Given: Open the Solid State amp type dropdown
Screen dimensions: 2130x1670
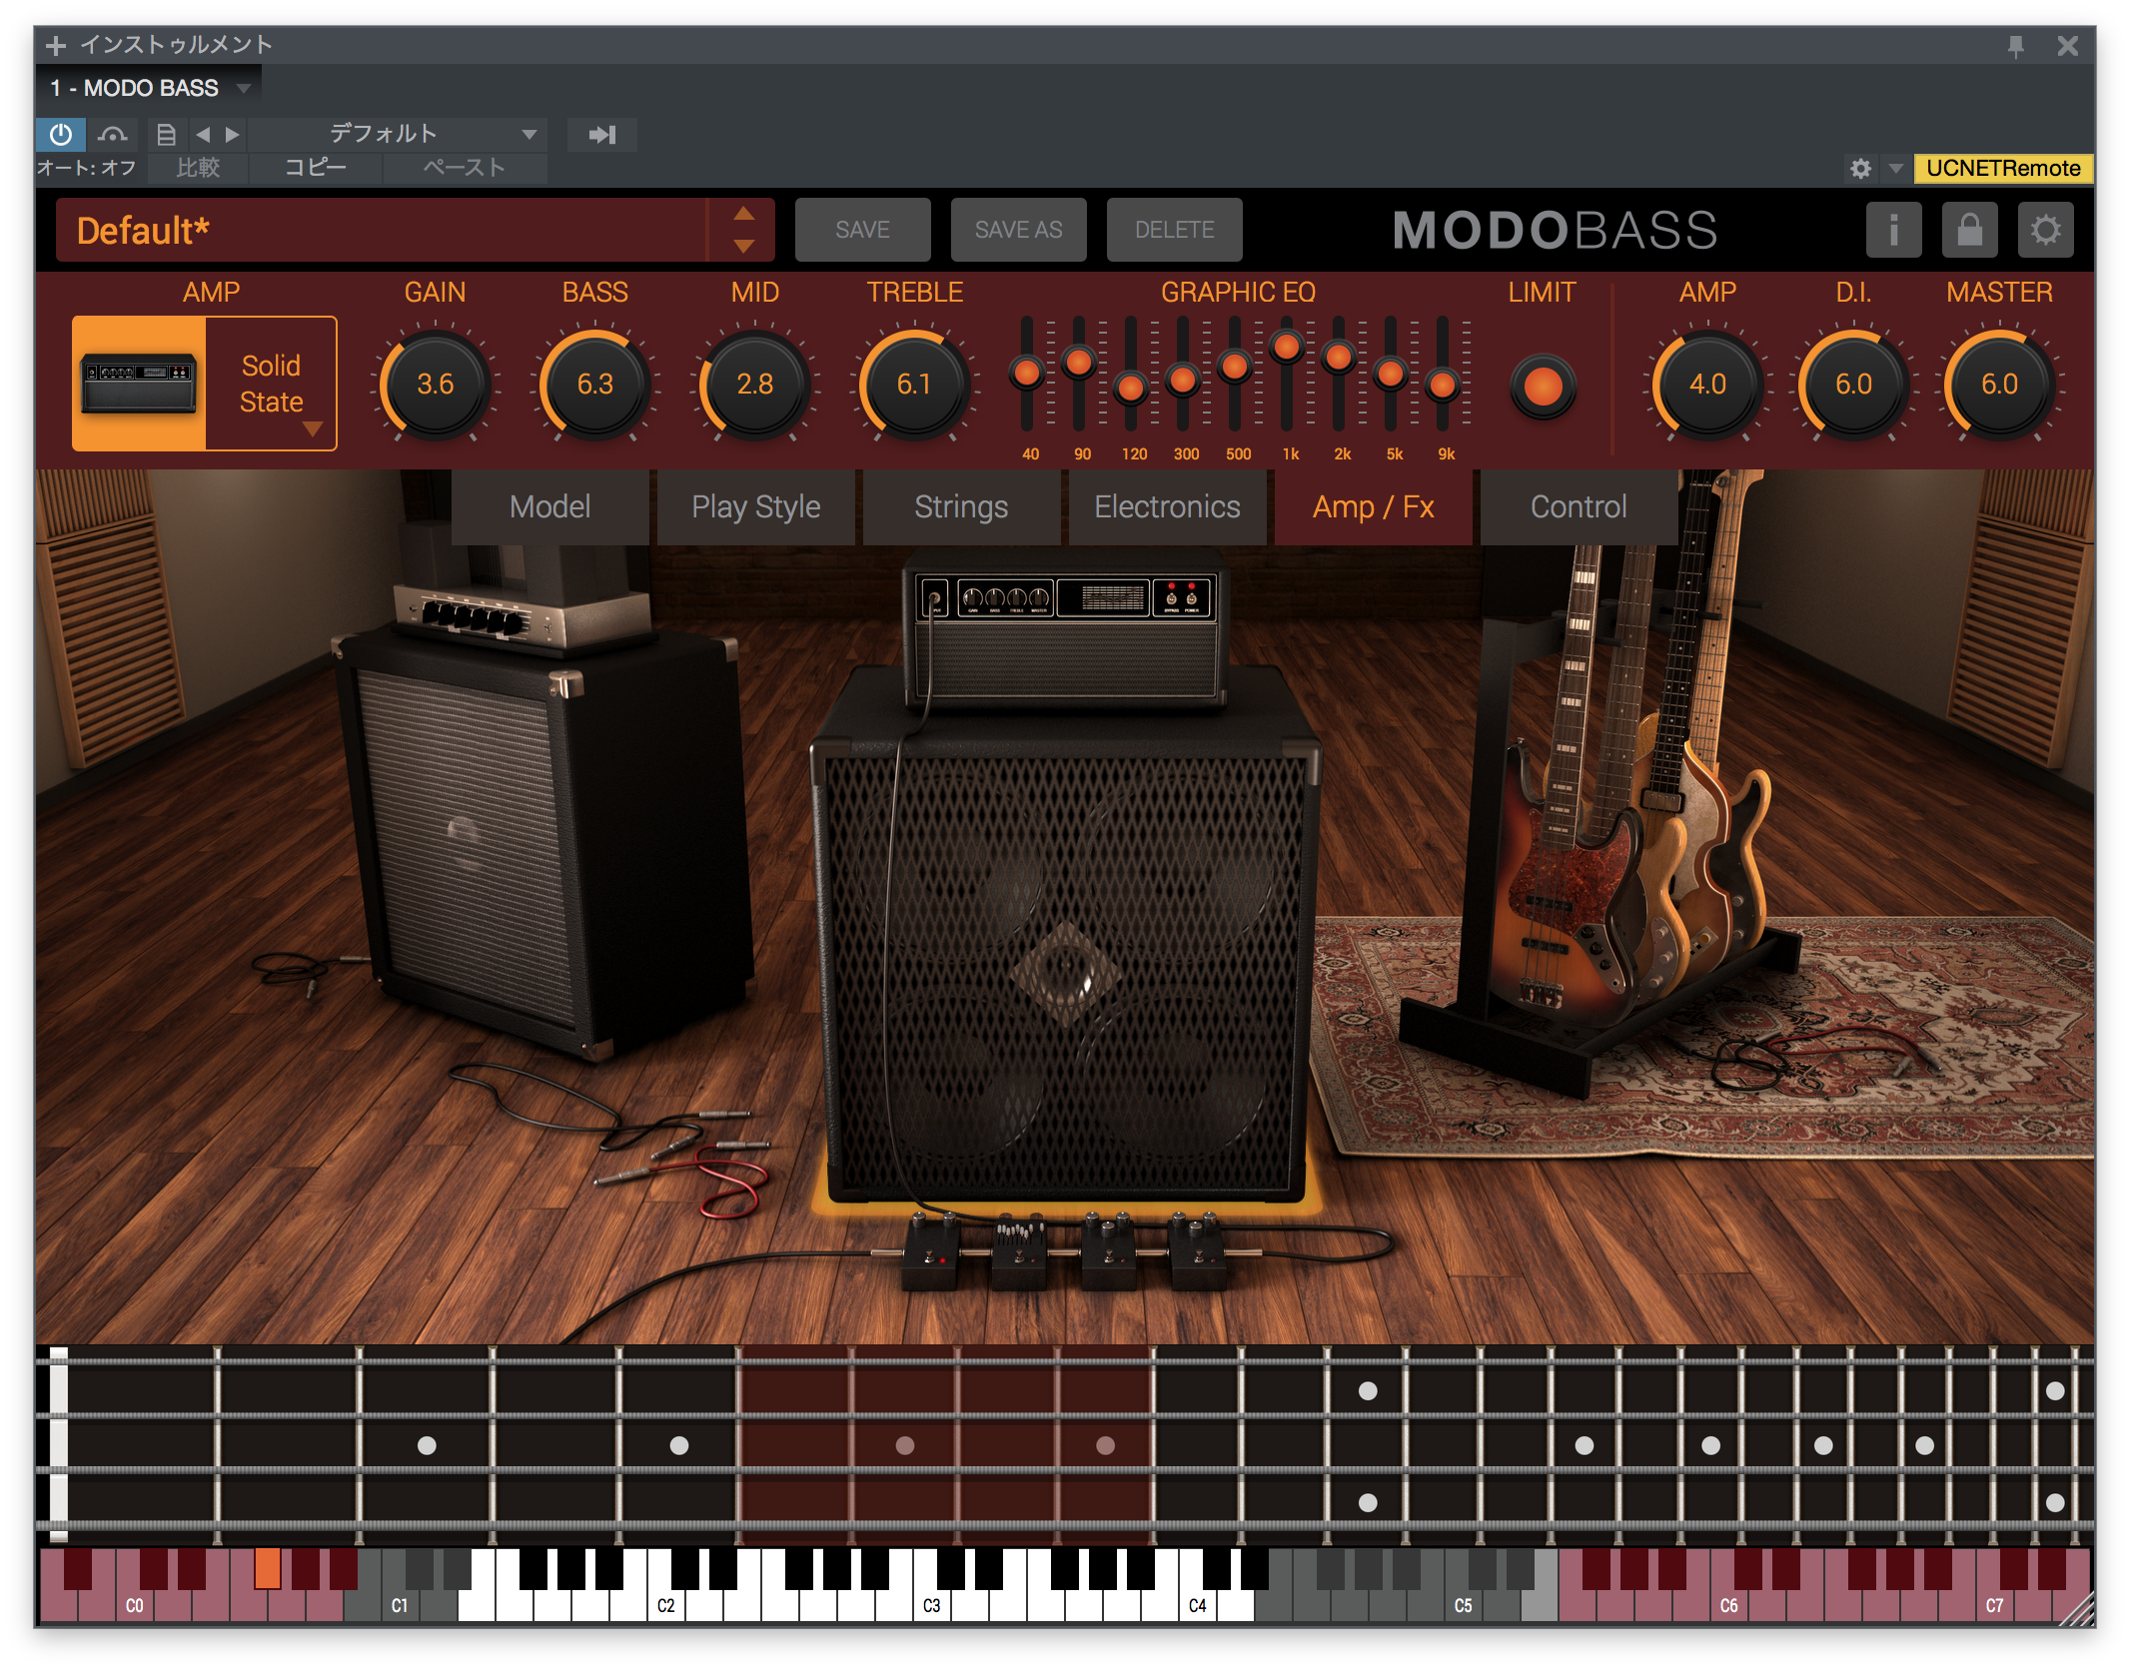Looking at the screenshot, I should [x=272, y=384].
